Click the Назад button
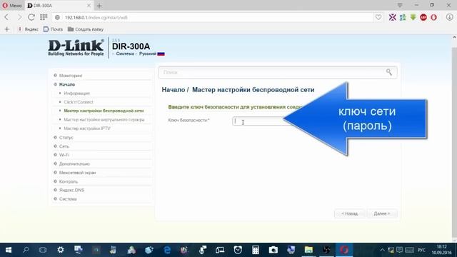The width and height of the screenshot is (457, 257). [x=349, y=213]
